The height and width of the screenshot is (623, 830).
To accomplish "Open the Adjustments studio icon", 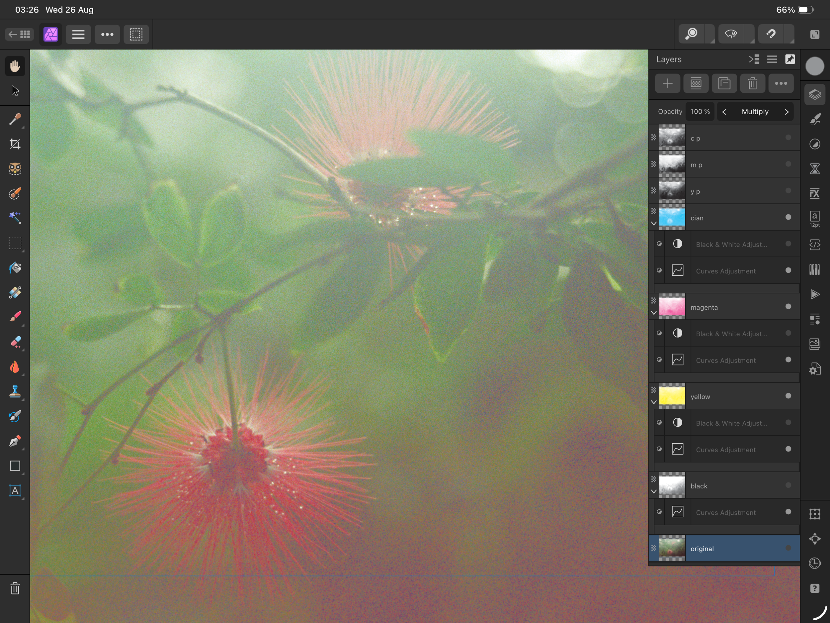I will point(815,144).
